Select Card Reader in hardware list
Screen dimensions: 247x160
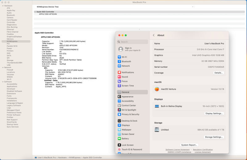pyautogui.click(x=12, y=20)
